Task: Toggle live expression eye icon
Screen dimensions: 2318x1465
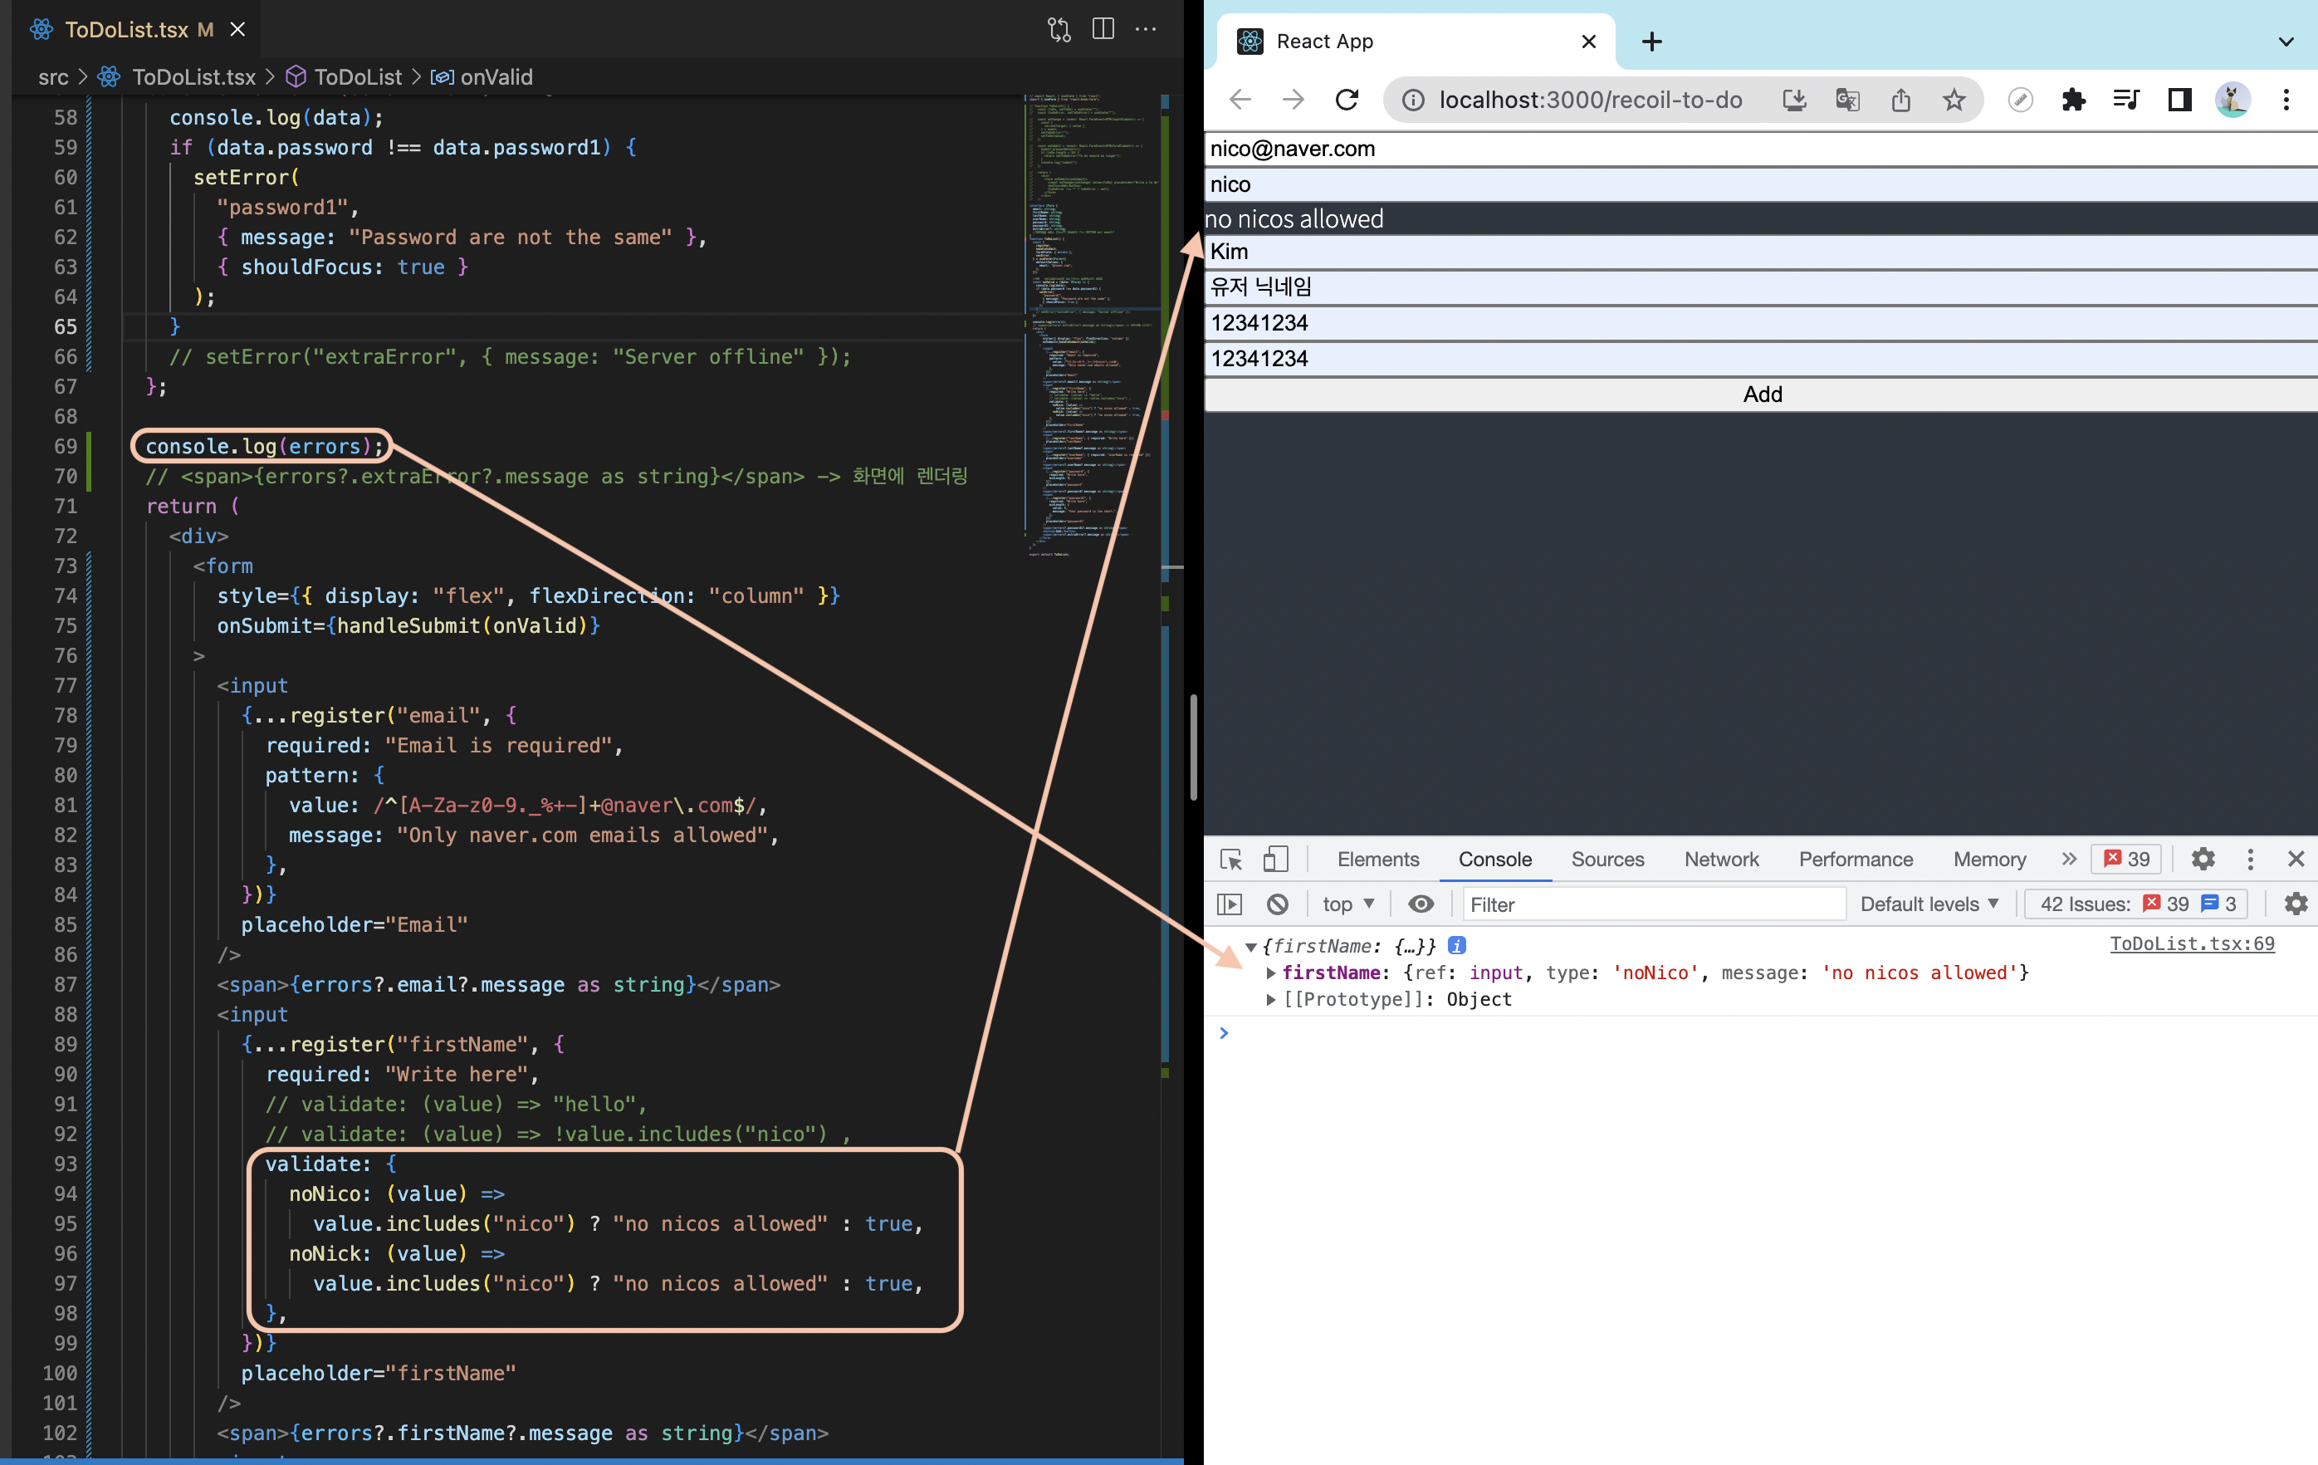Action: tap(1421, 904)
